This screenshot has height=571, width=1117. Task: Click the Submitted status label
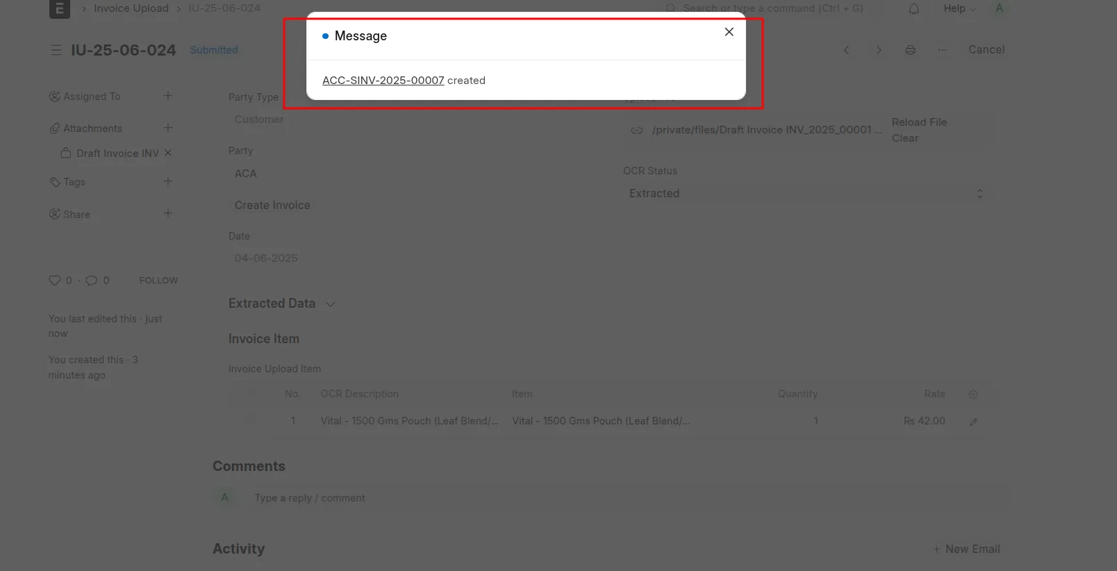point(214,50)
